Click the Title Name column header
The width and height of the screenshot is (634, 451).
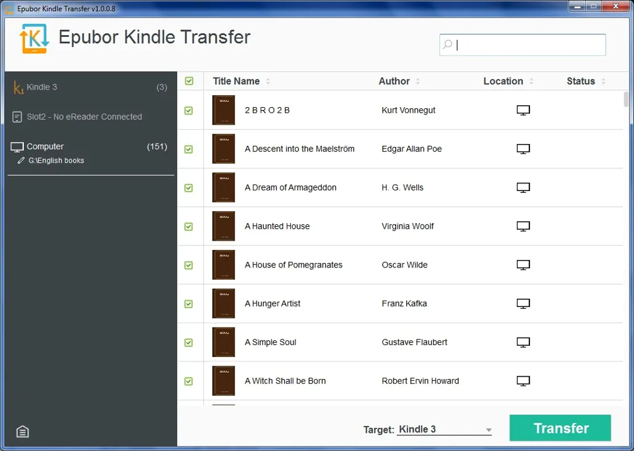coord(236,81)
